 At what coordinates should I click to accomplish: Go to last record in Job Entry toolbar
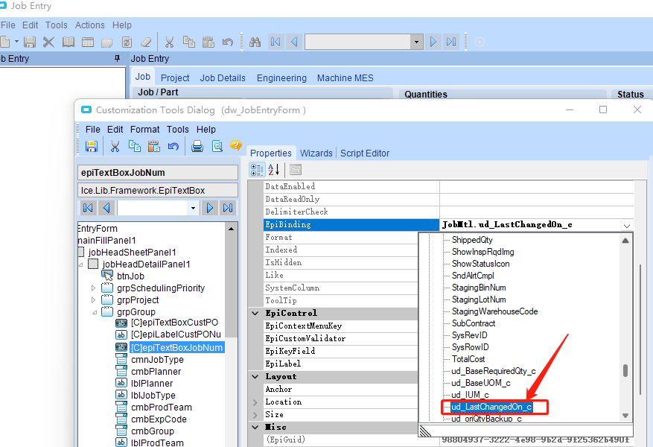point(451,42)
